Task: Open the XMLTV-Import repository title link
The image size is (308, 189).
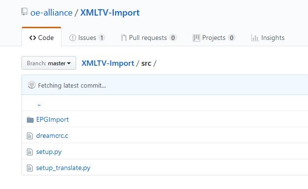Action: (x=110, y=13)
